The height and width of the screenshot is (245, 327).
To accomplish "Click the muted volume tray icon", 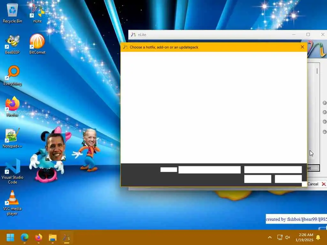I will (288, 237).
